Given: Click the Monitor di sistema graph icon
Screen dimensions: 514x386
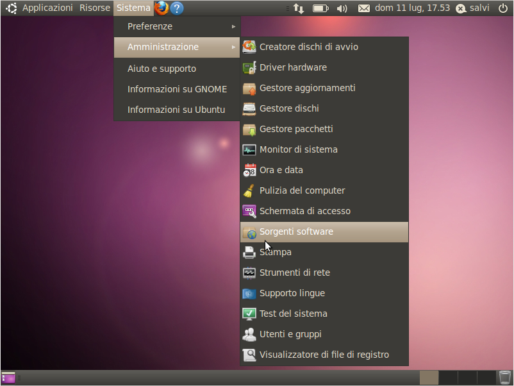Looking at the screenshot, I should pos(249,149).
